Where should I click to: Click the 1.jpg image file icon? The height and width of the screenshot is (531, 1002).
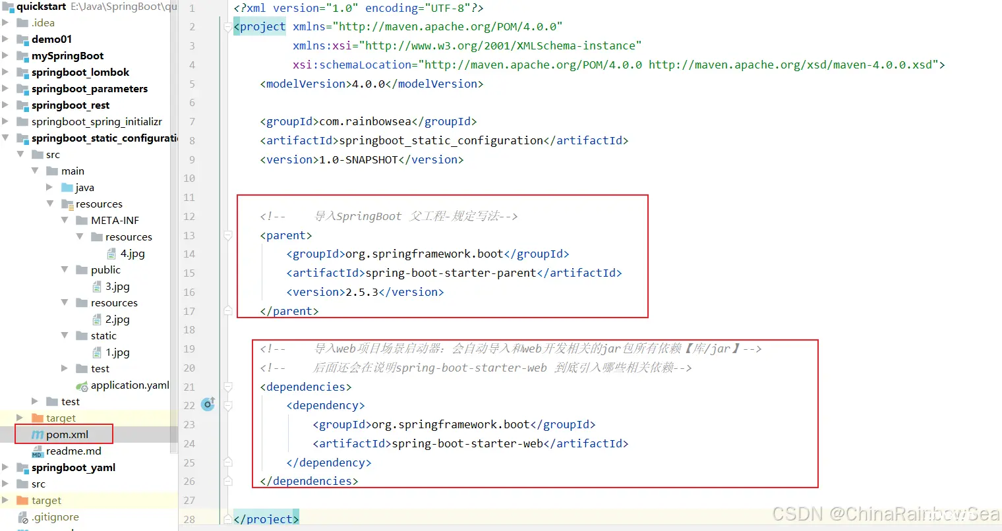tap(97, 352)
